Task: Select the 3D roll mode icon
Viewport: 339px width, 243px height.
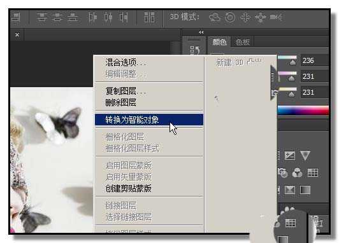Action: point(230,17)
